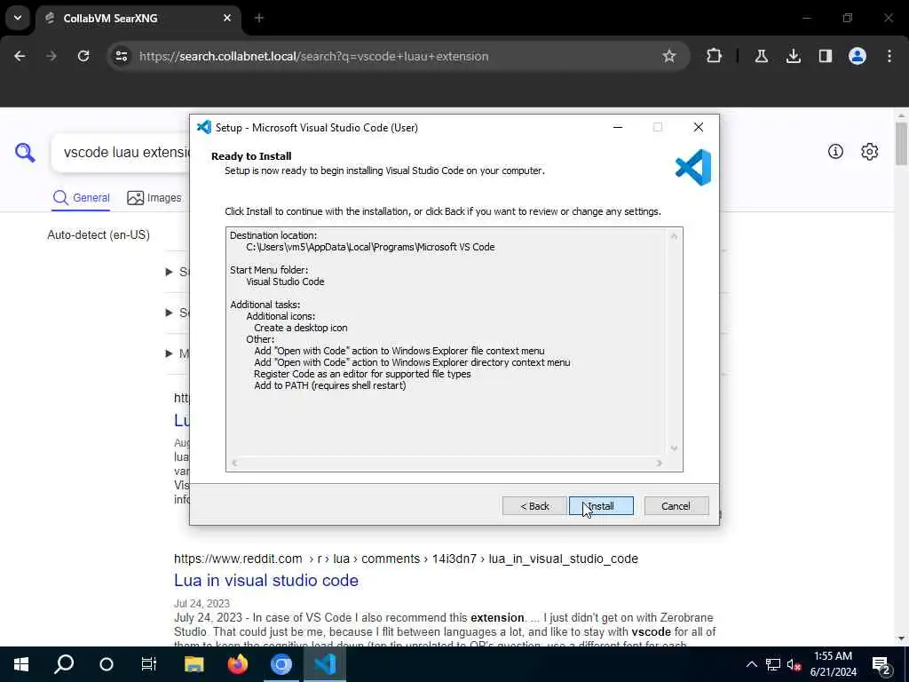
Task: Open 'Lua in visual studio code' result
Action: 266,581
